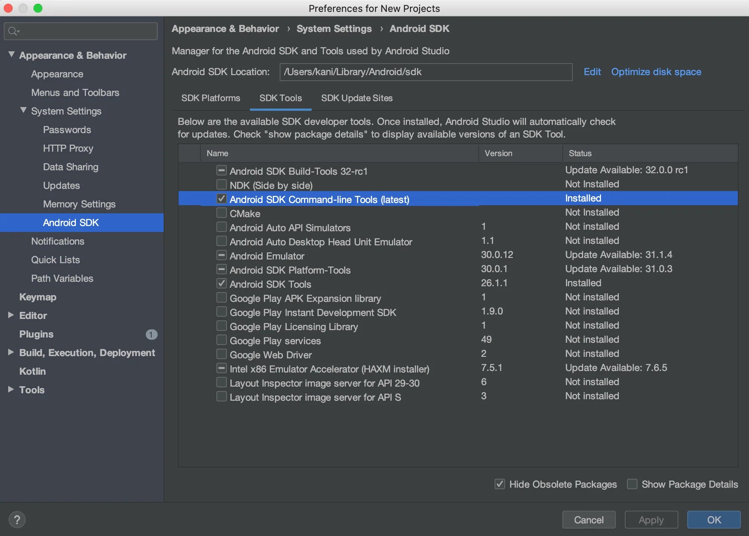Open the Updates settings page
This screenshot has width=749, height=536.
[x=61, y=185]
